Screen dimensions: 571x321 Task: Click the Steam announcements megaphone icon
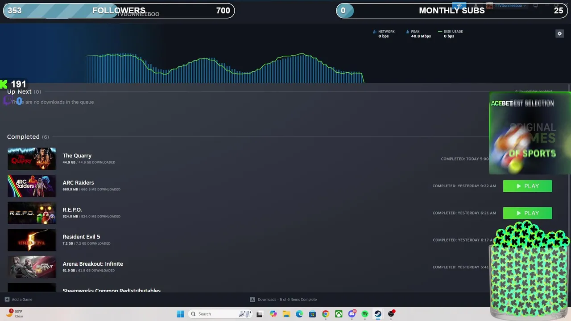tap(459, 6)
